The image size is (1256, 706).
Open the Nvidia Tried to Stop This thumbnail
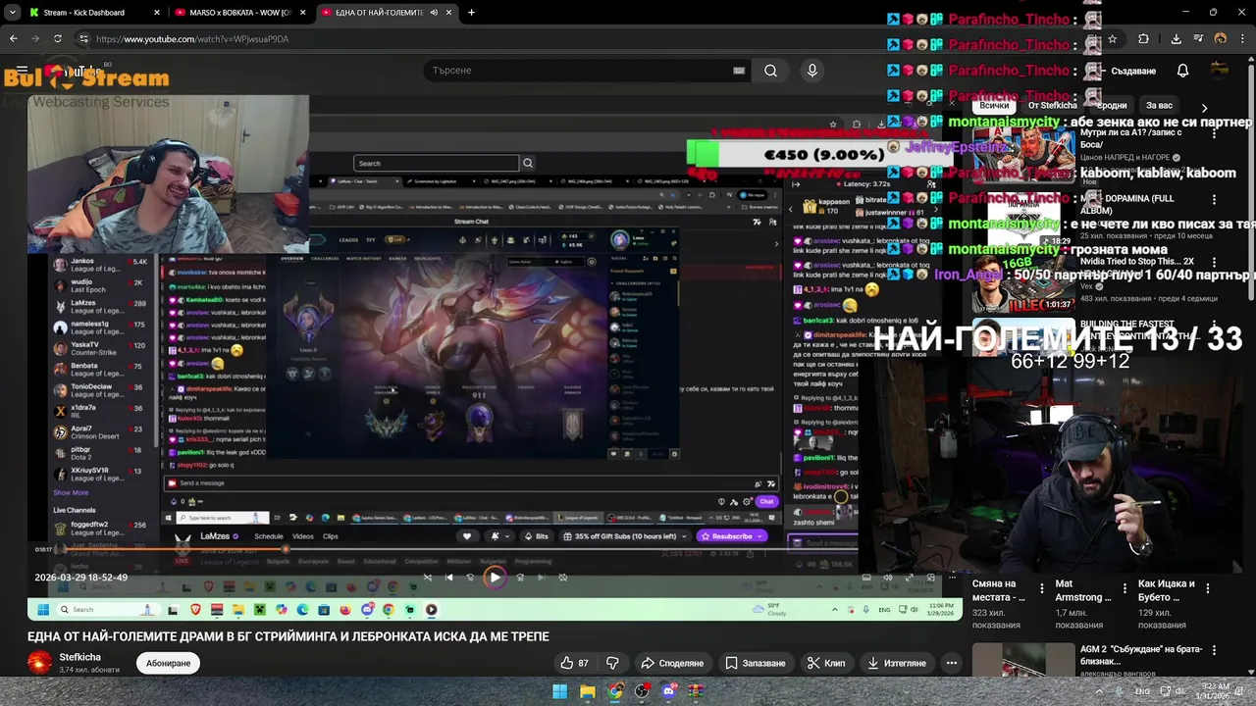(1023, 284)
